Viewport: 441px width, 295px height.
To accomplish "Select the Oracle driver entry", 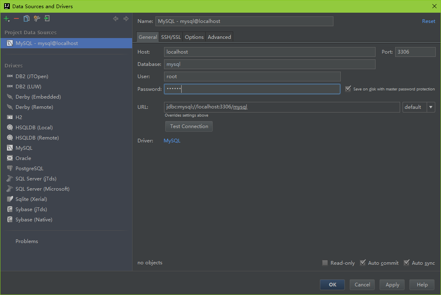I will pos(23,158).
